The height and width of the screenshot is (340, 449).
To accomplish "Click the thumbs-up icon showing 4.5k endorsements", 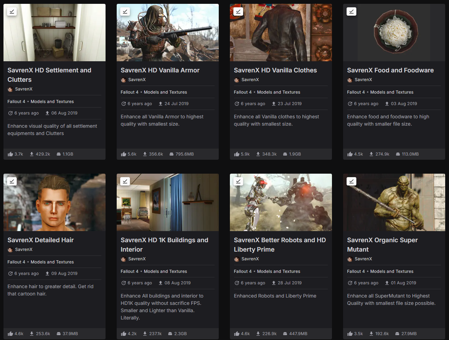I will pos(350,154).
